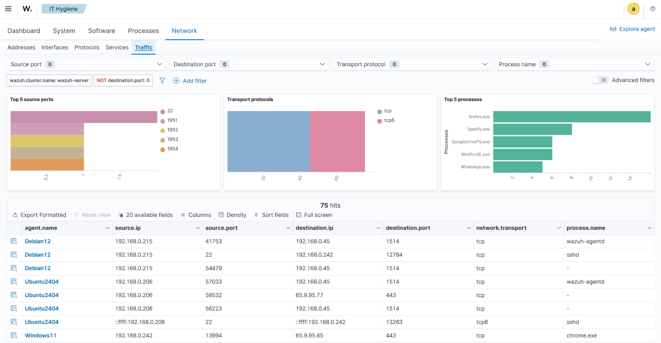Screen dimensions: 661x343
Task: Inspect the first Debian12 row details icon
Action: click(14, 241)
